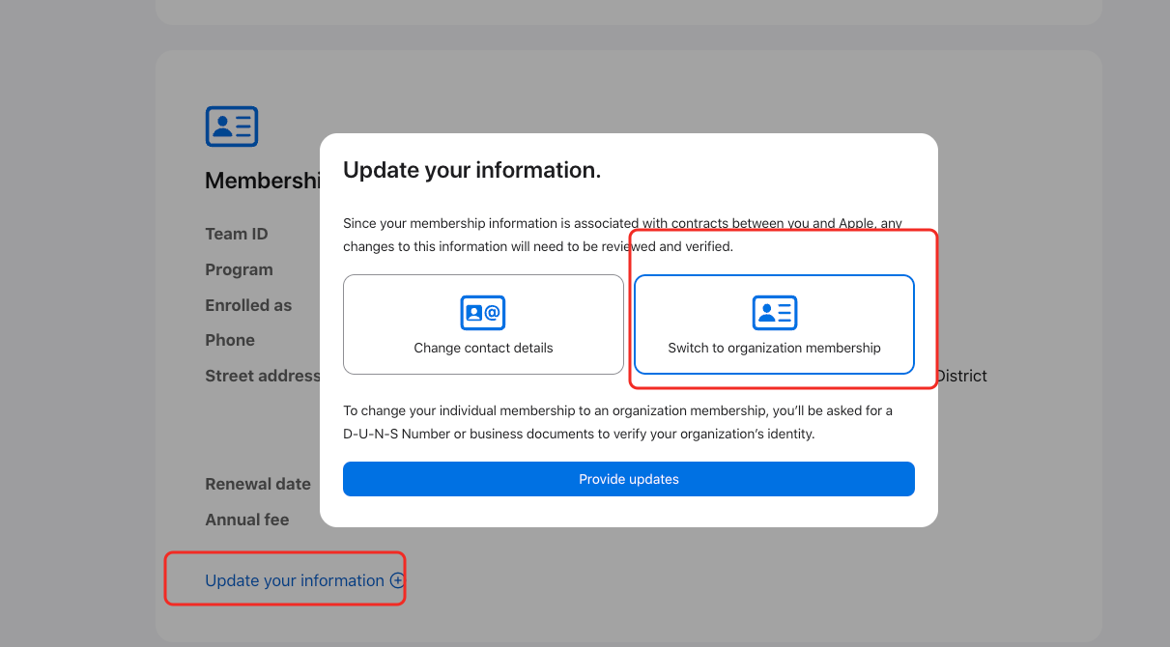Select the Change contact details card
Image resolution: width=1170 pixels, height=647 pixels.
[x=483, y=324]
